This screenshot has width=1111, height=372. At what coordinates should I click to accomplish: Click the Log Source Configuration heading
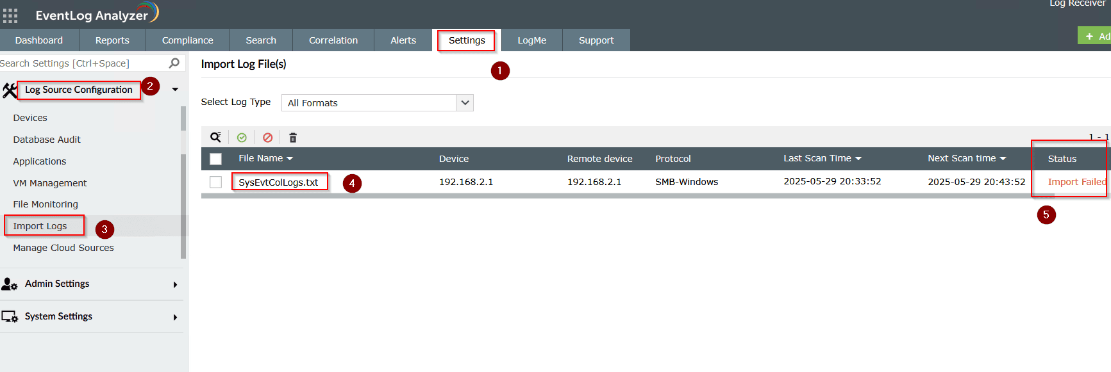pos(79,90)
